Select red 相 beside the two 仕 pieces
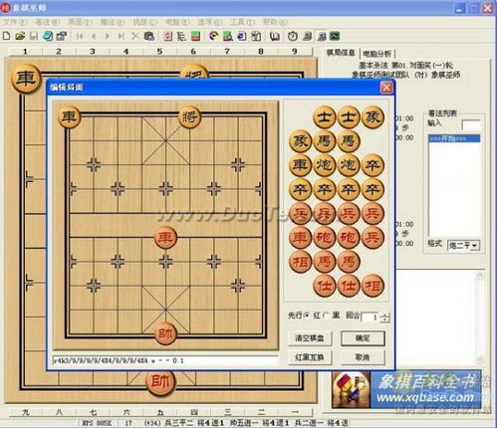Image resolution: width=497 pixels, height=428 pixels. (x=373, y=286)
